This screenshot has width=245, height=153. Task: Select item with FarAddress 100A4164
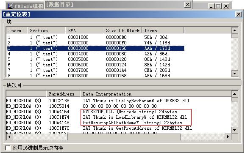tap(59, 112)
